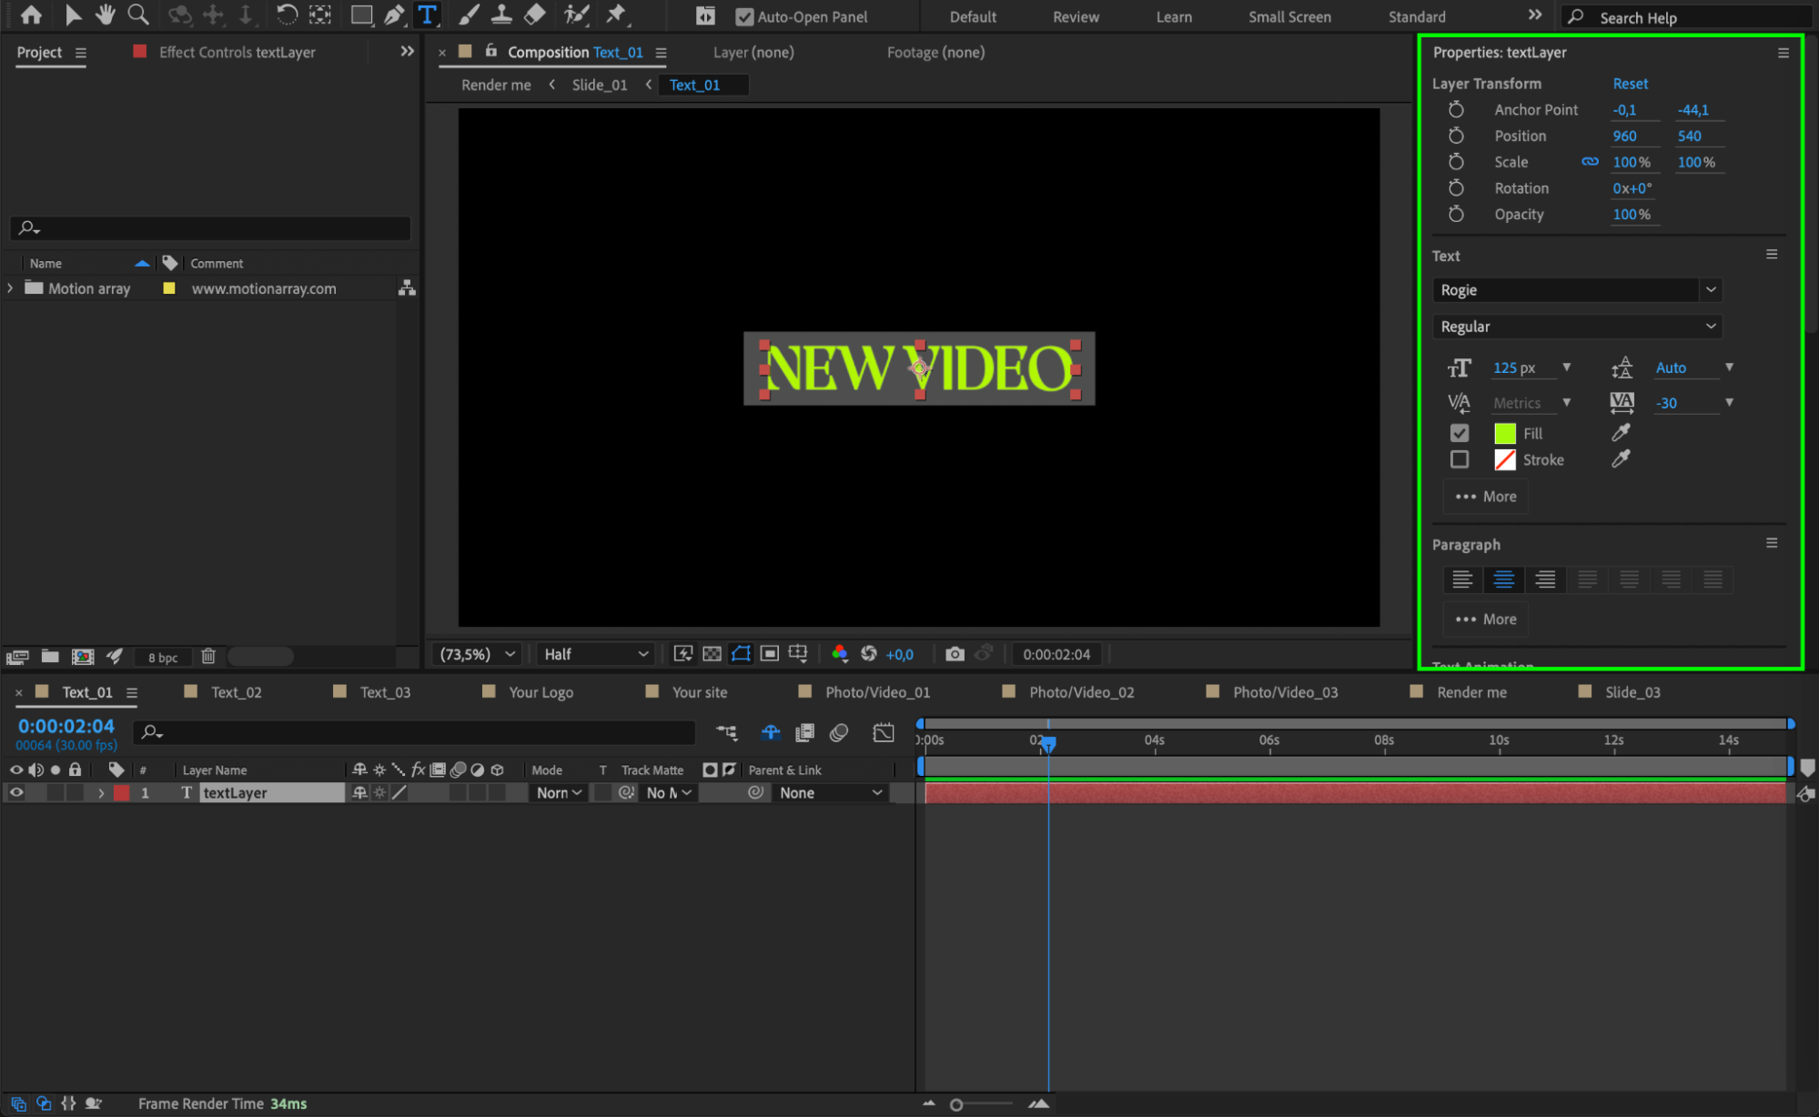Viewport: 1819px width, 1117px height.
Task: Open the Half resolution dropdown
Action: coord(596,654)
